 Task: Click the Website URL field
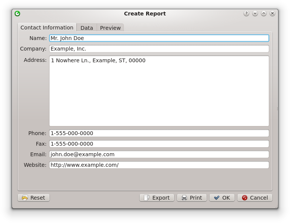[159, 165]
